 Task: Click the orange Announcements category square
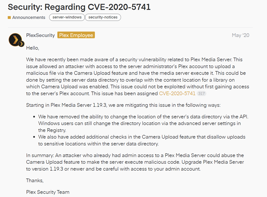tap(9, 18)
